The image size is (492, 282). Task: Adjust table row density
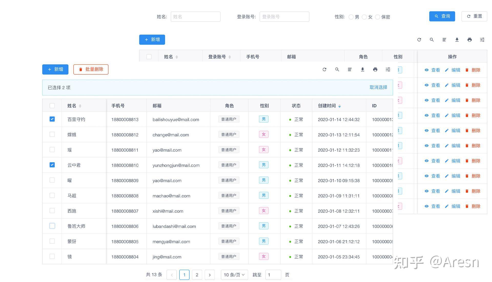coord(350,69)
